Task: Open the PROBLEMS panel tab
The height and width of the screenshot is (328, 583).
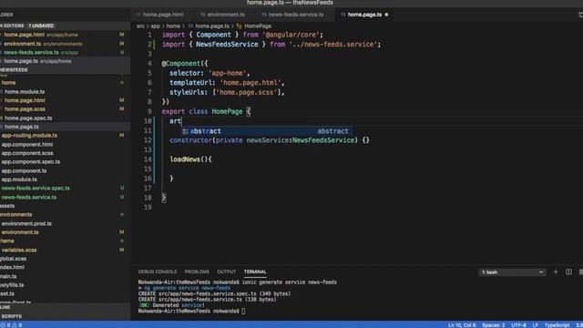Action: click(197, 272)
